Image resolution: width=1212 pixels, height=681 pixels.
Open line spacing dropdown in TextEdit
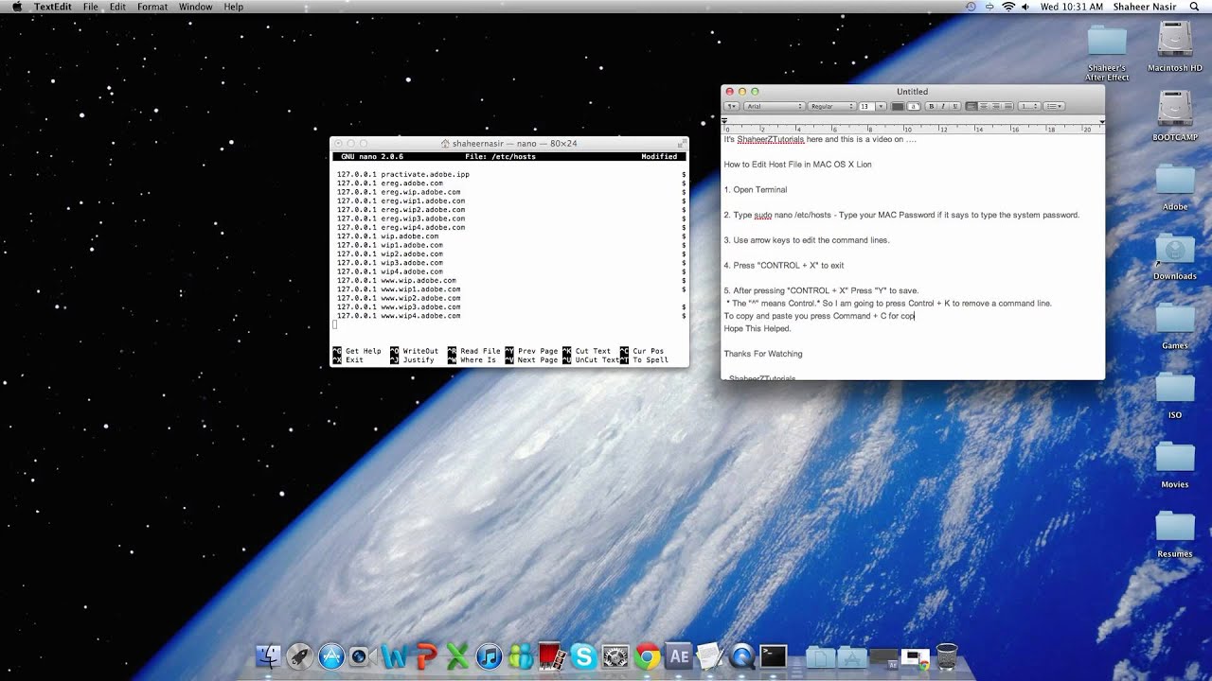point(1029,106)
